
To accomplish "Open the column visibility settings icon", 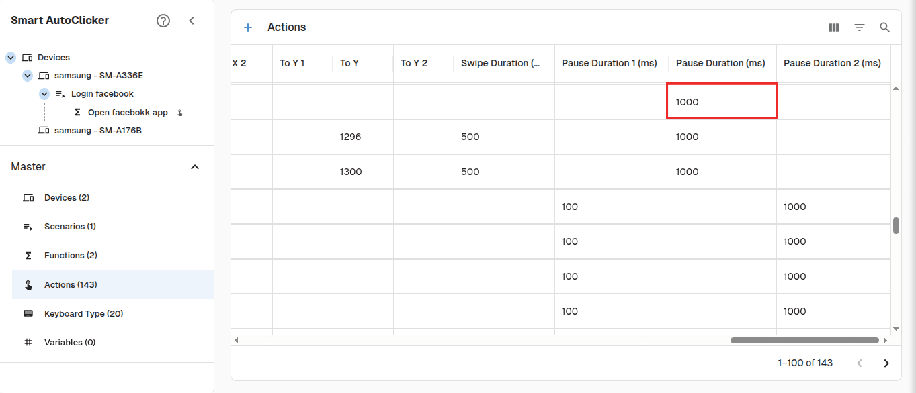I will click(x=833, y=27).
